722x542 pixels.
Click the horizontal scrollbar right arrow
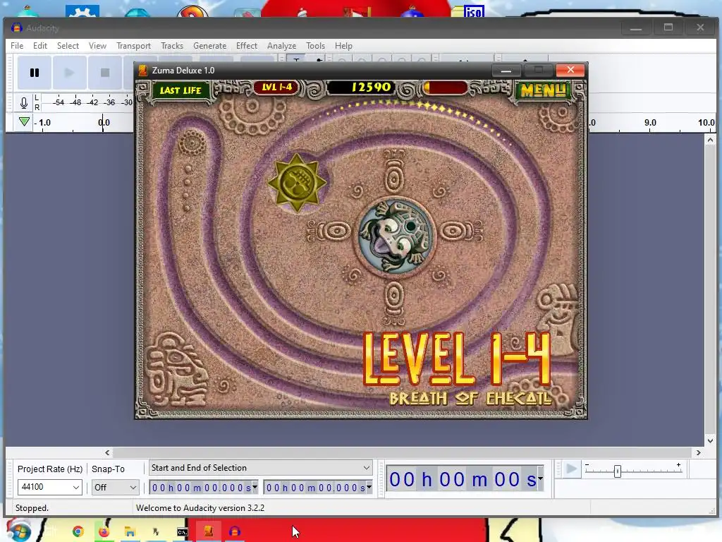coord(699,452)
